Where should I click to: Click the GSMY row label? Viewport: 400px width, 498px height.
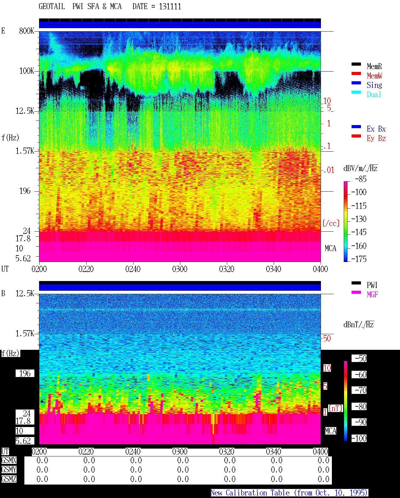(9, 470)
